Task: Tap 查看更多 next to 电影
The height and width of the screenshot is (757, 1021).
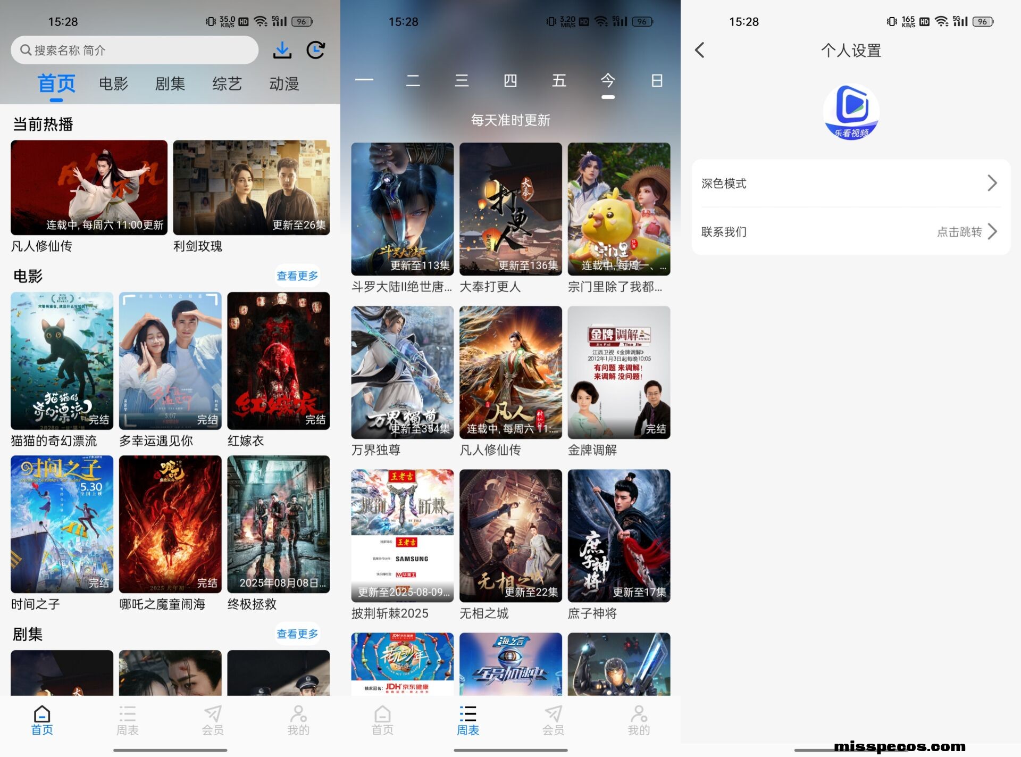Action: click(x=297, y=276)
